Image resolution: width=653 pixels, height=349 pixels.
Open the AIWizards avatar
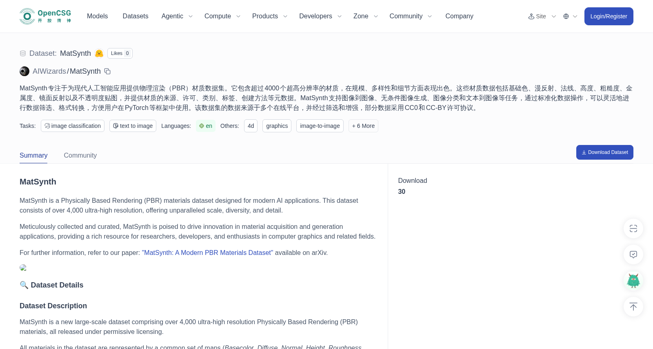tap(24, 71)
